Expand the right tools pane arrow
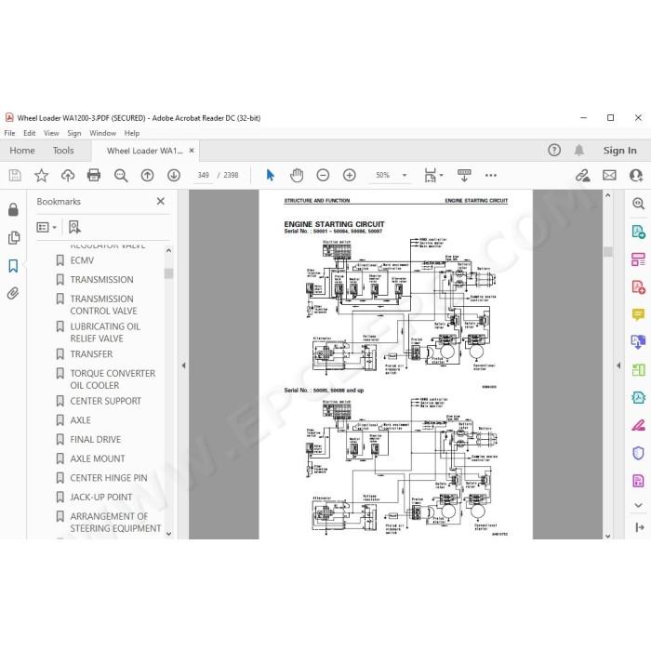The height and width of the screenshot is (651, 651). [x=618, y=365]
